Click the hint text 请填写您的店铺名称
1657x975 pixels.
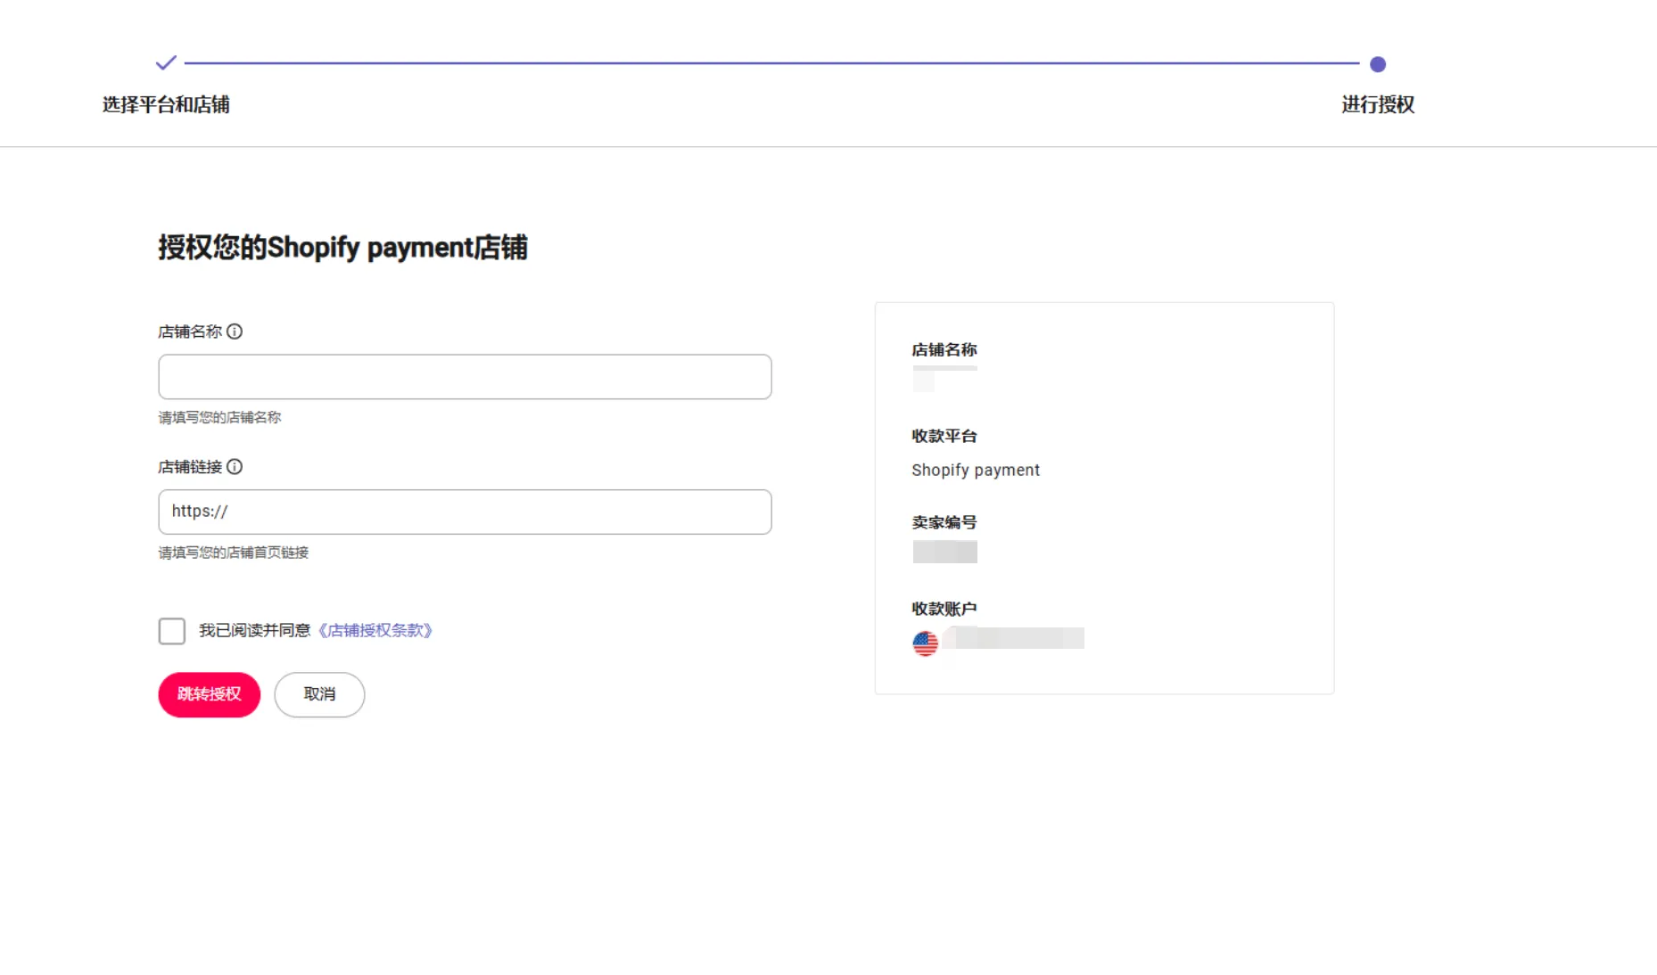[219, 417]
